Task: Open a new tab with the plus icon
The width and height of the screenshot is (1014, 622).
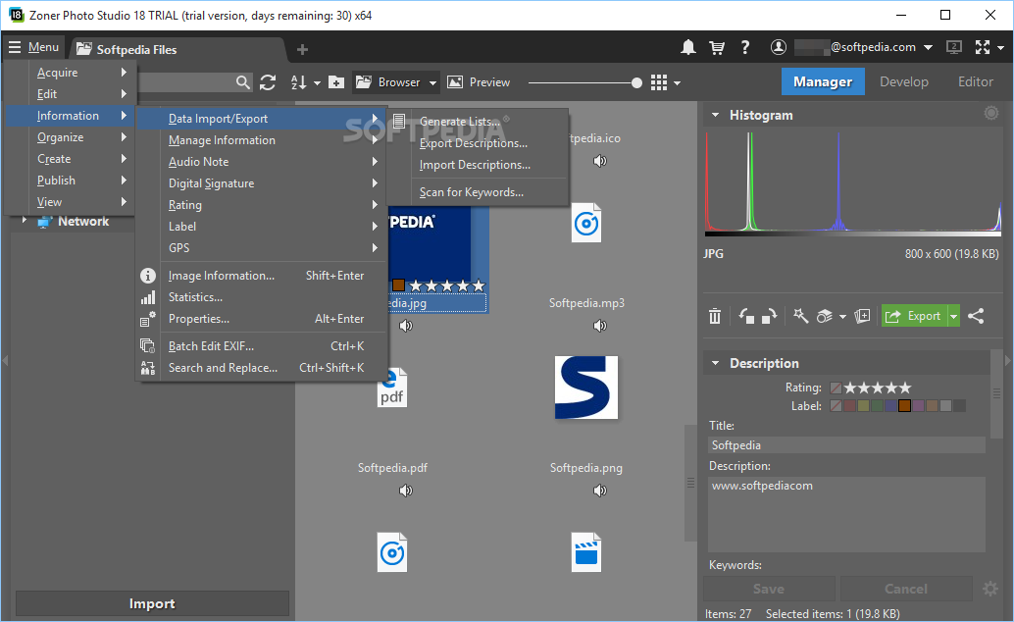Action: [302, 49]
